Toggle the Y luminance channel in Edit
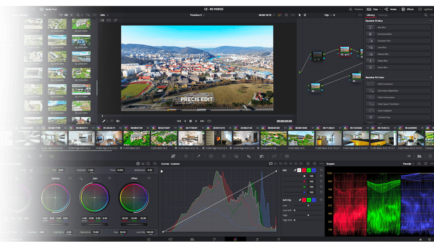Image resolution: width=434 pixels, height=243 pixels. [299, 170]
